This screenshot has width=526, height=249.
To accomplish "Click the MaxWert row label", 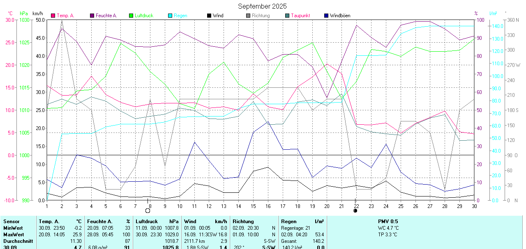I will point(14,235).
